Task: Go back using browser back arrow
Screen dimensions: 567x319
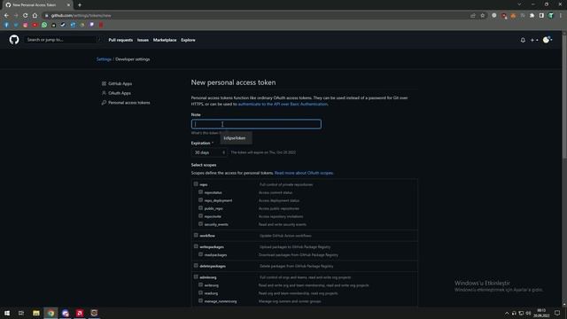Action: [6, 16]
